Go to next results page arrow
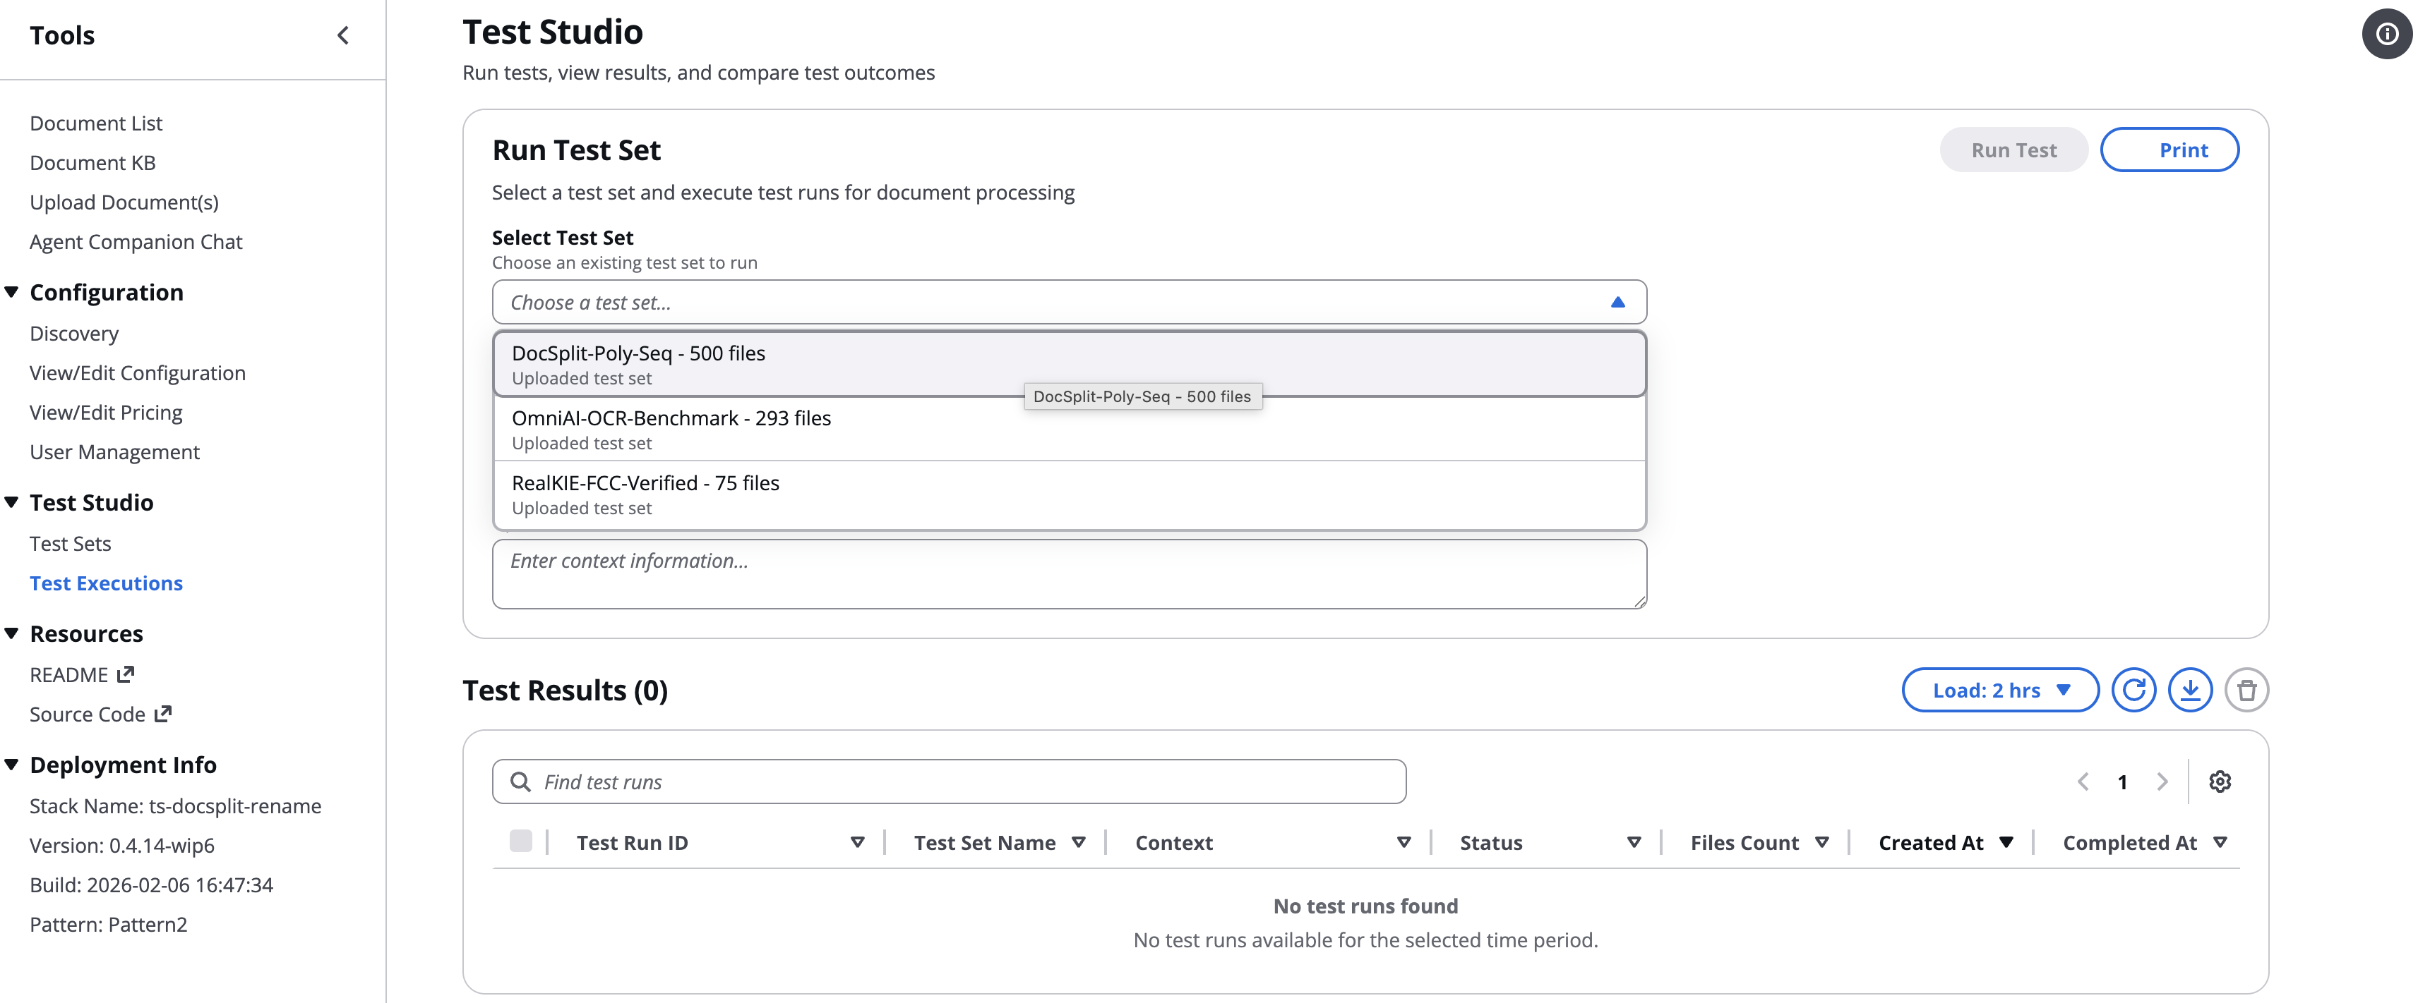2430x1003 pixels. pos(2162,782)
